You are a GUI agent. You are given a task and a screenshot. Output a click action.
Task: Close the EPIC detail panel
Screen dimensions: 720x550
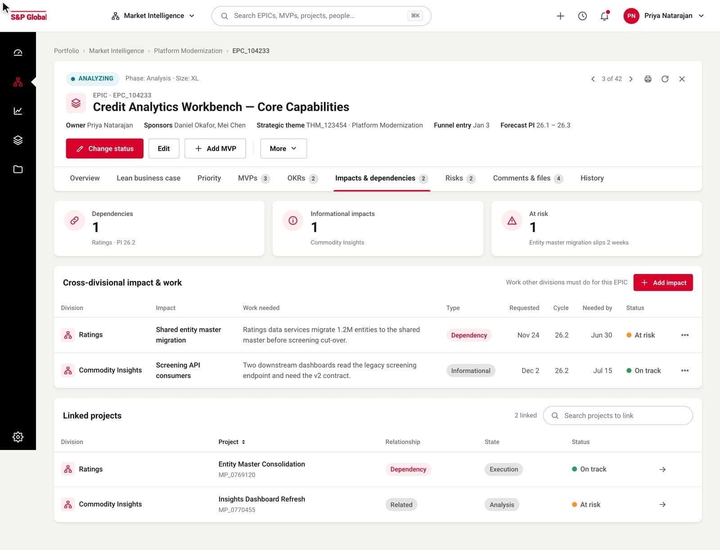[682, 79]
